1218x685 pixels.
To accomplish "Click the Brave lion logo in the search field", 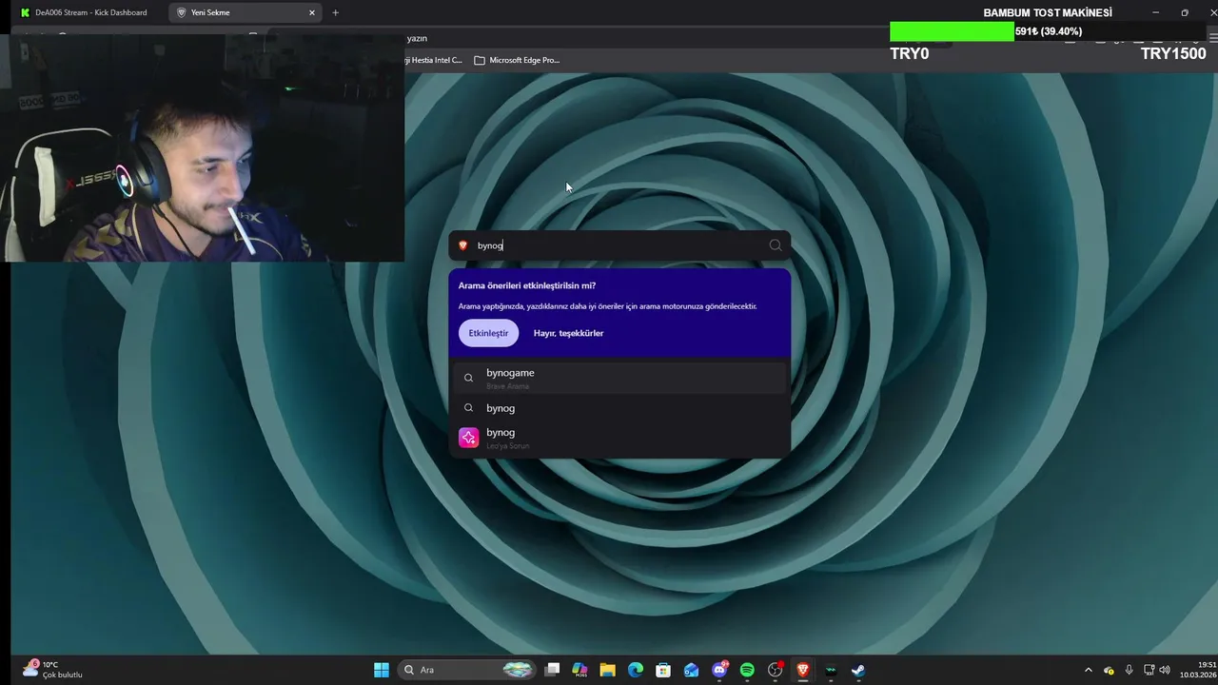I will [463, 245].
